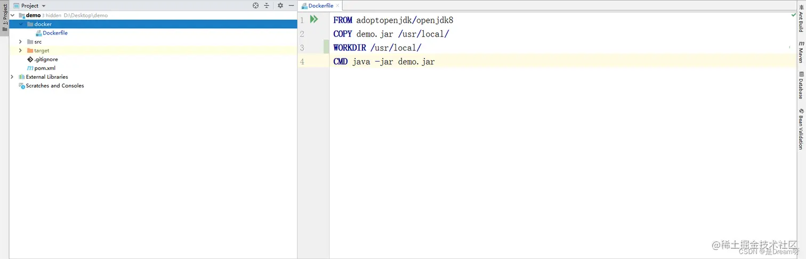This screenshot has height=259, width=806.
Task: Click the green change marker on line 3
Action: pyautogui.click(x=326, y=47)
